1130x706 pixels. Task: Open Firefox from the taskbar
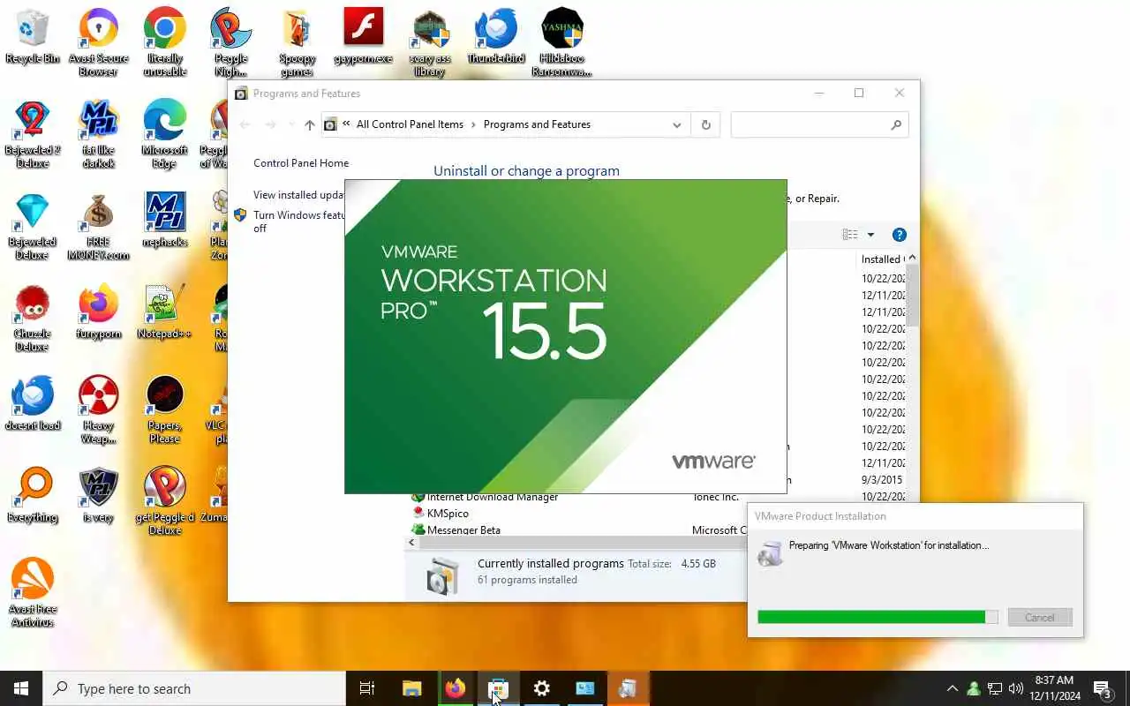pyautogui.click(x=455, y=688)
